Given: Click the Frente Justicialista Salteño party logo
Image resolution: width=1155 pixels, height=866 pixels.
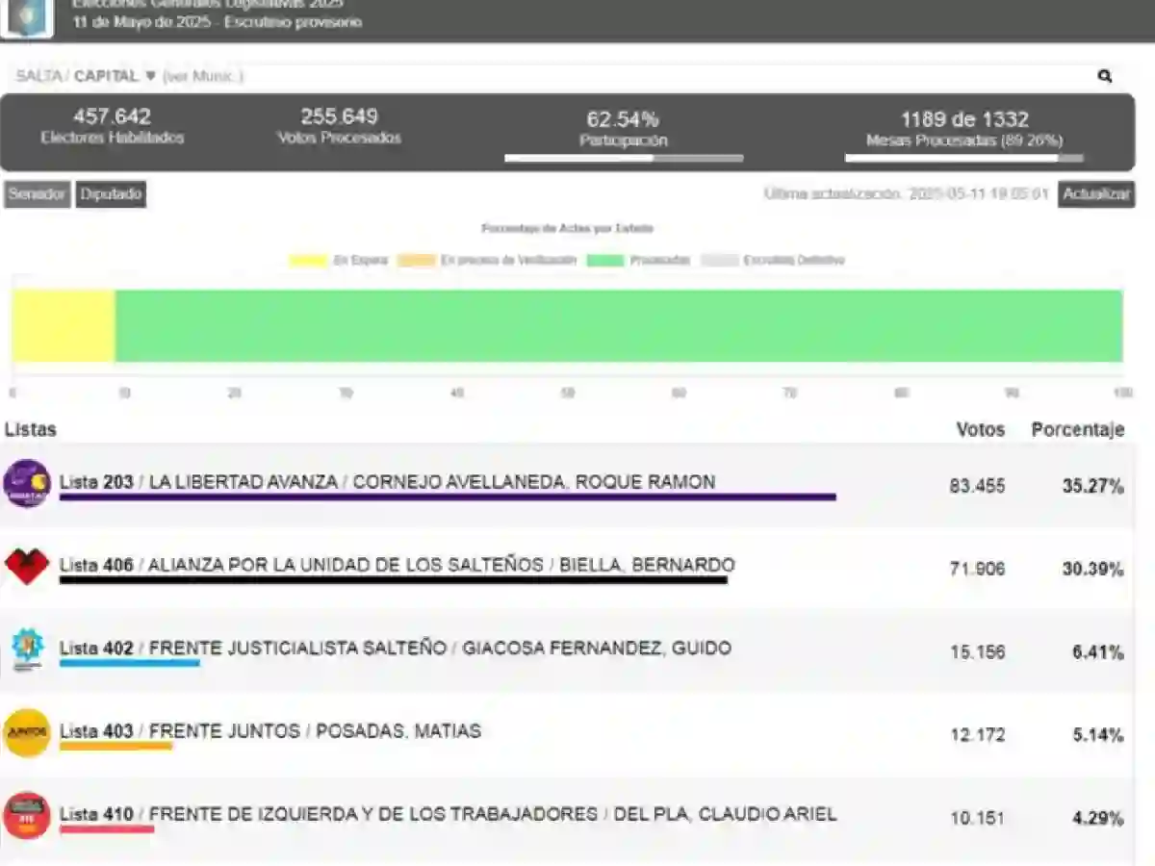Looking at the screenshot, I should tap(27, 649).
